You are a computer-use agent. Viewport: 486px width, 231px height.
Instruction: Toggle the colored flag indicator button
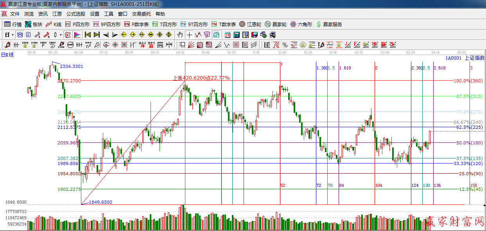(x=77, y=35)
